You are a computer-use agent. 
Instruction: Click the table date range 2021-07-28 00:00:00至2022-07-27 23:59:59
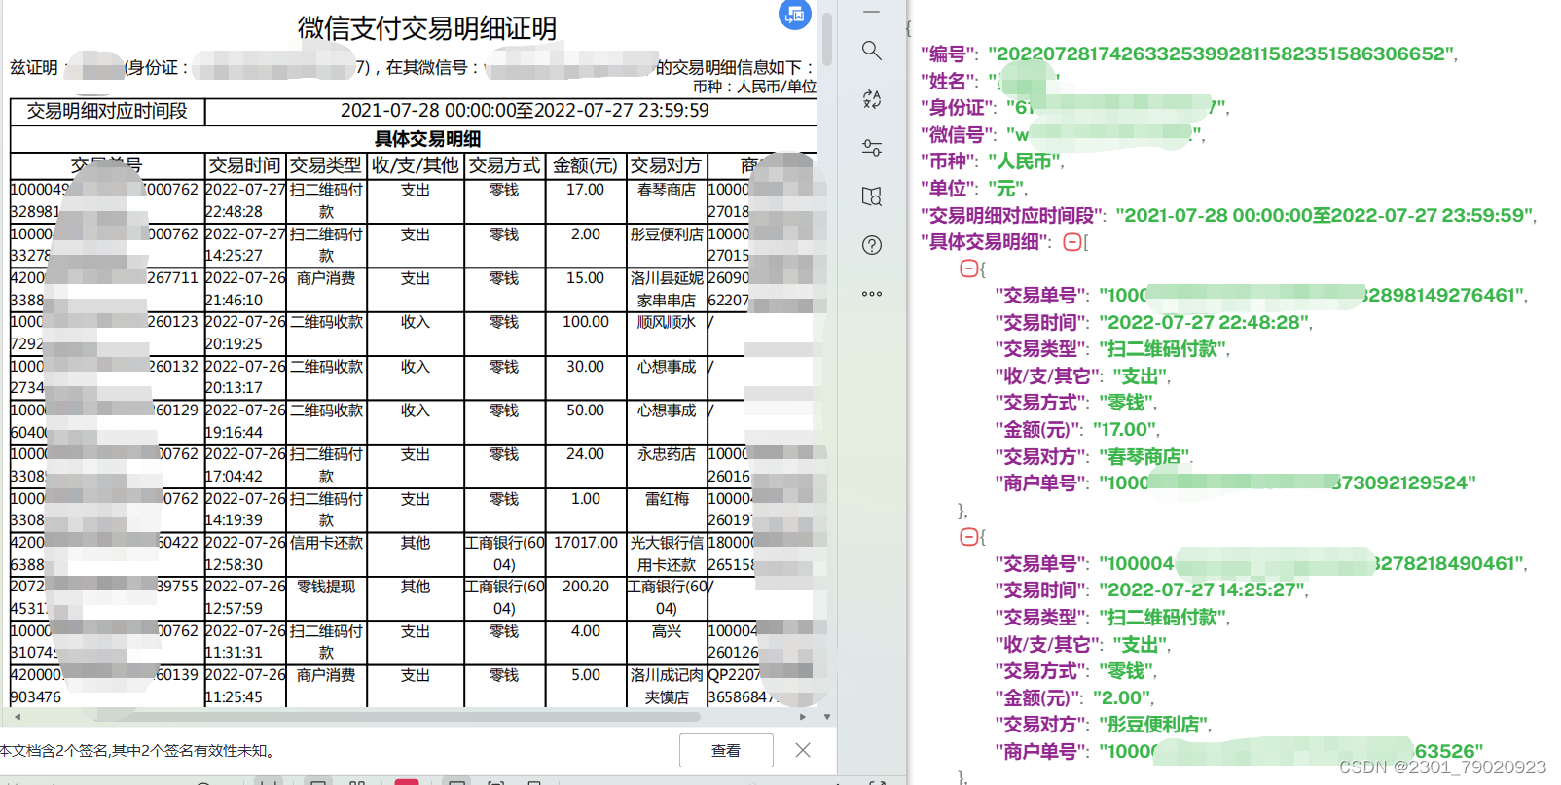525,111
